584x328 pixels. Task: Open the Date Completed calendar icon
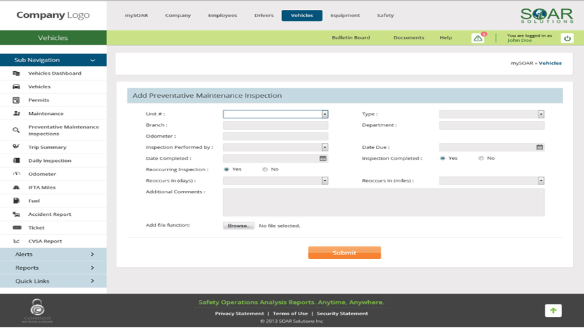(x=323, y=159)
